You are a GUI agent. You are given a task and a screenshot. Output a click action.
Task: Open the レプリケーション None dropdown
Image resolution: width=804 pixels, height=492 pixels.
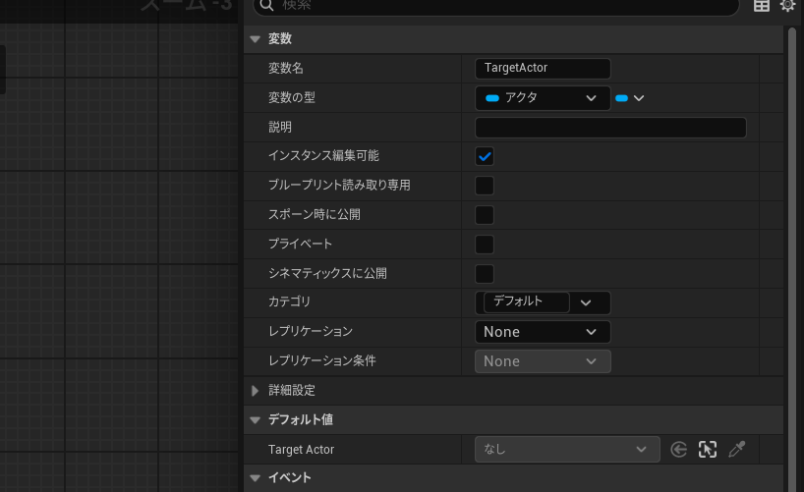tap(543, 332)
